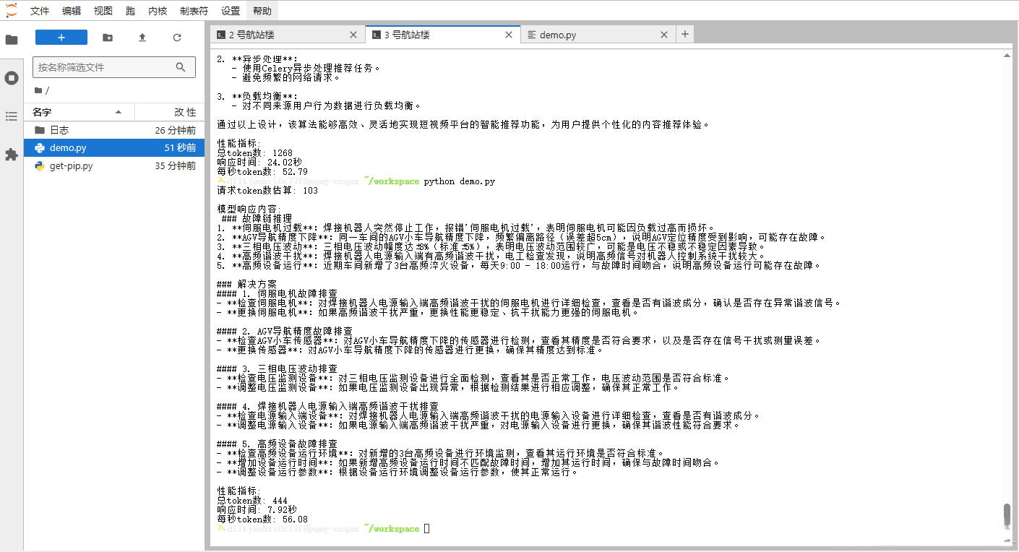Click the filter files by name field
Image resolution: width=1019 pixels, height=552 pixels.
point(105,67)
